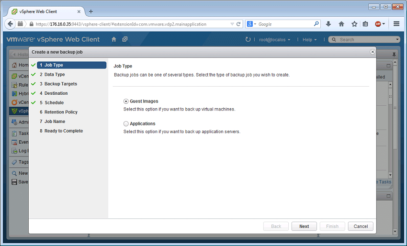Open the browser hamburger menu
The height and width of the screenshot is (246, 407).
(x=396, y=24)
